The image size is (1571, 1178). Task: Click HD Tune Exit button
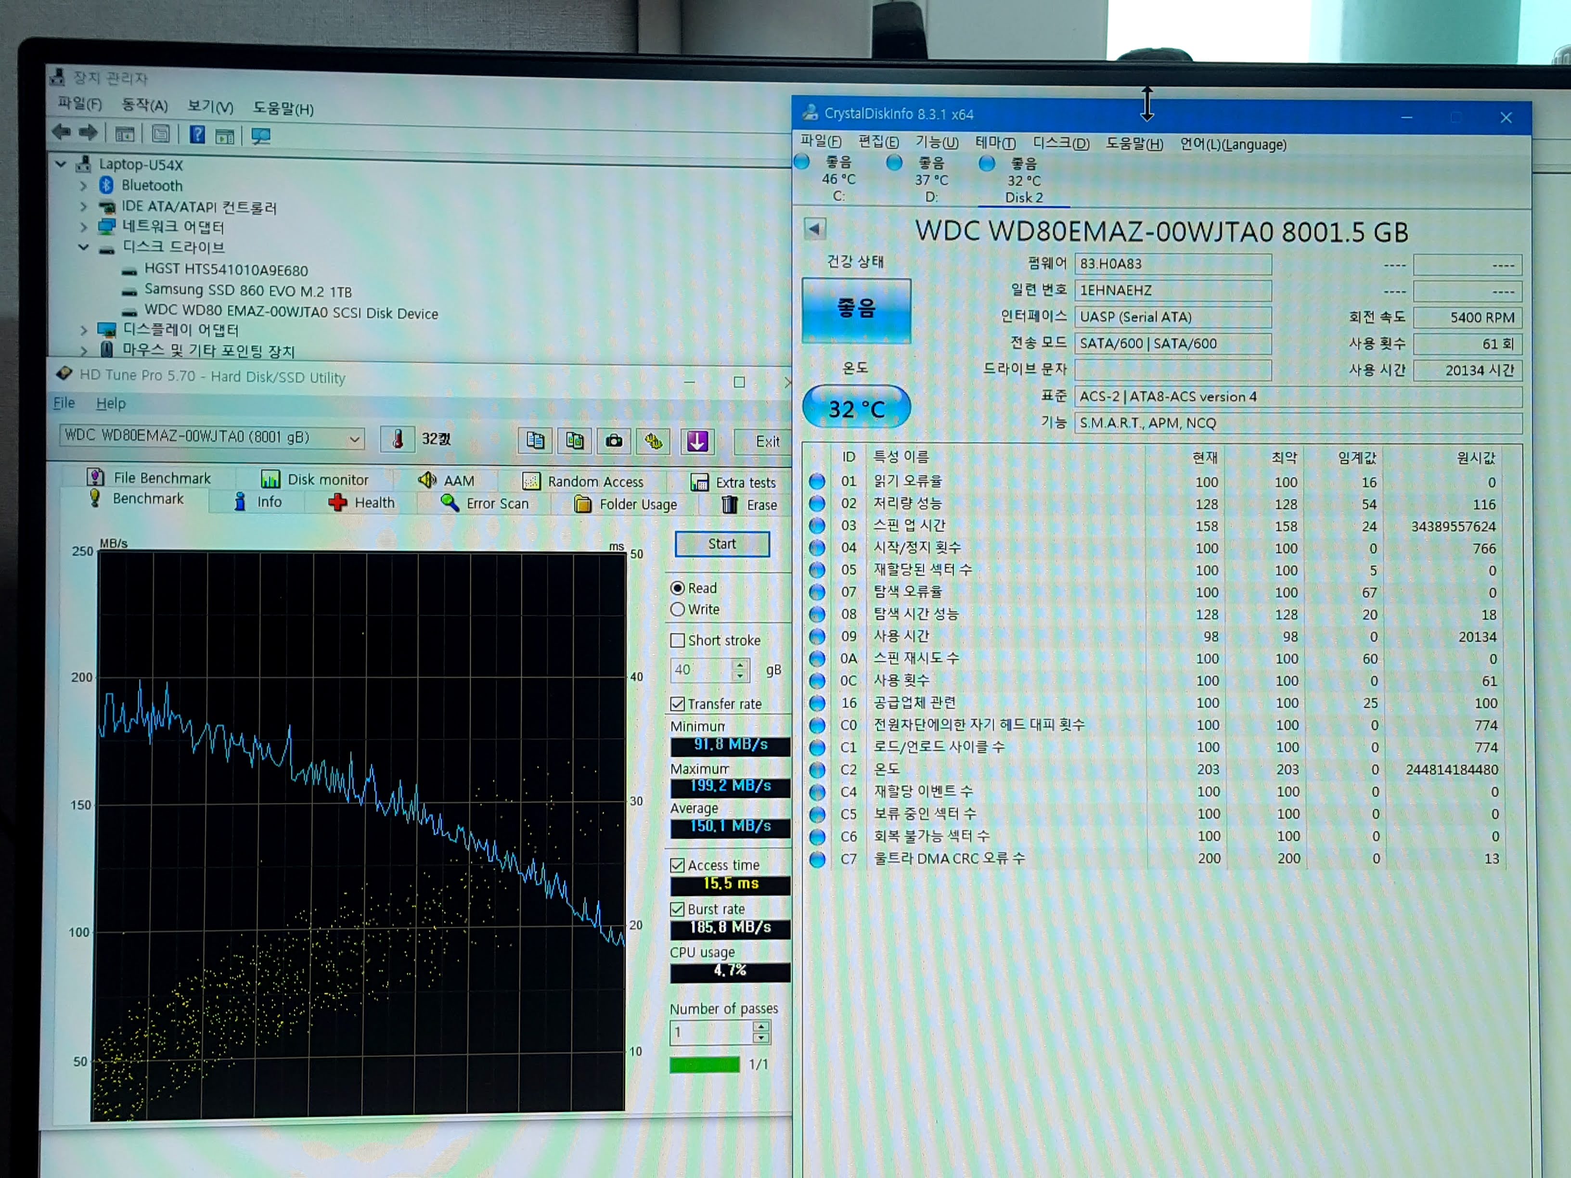763,442
